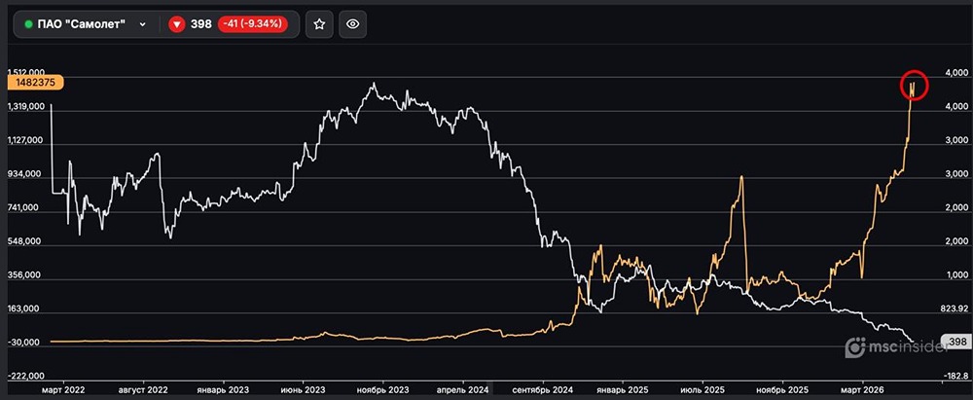Click the 823.92 right axis label

(955, 309)
